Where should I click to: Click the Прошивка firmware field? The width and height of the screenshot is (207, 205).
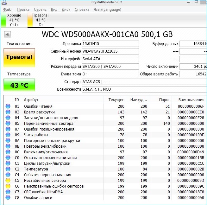pyautogui.click(x=110, y=44)
